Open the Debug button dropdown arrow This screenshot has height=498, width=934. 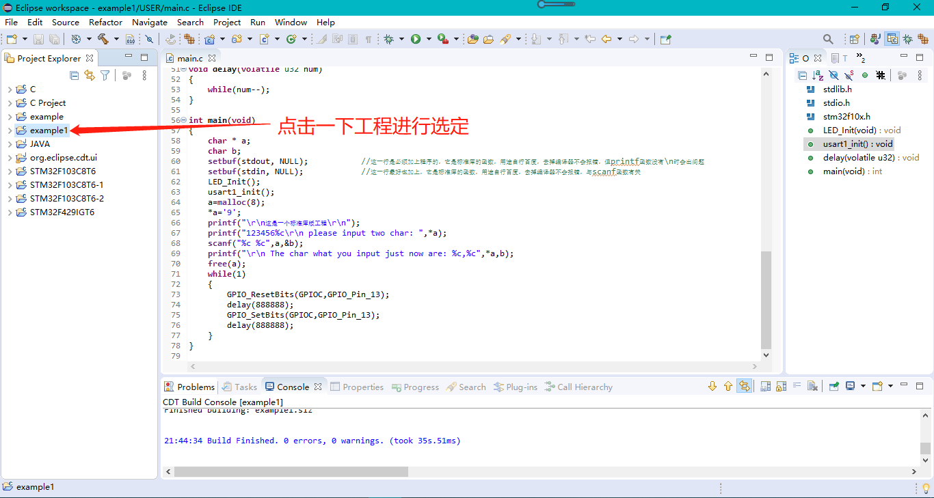click(401, 40)
